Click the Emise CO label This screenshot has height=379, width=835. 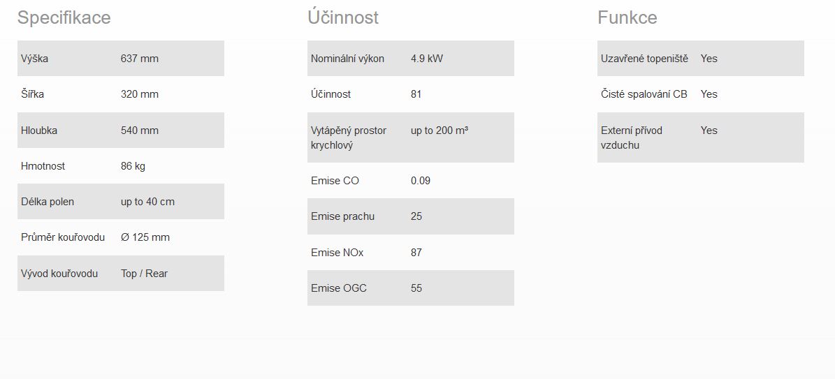tap(335, 181)
